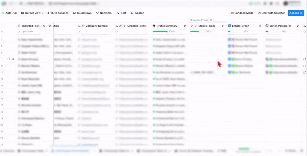This screenshot has width=307, height=156.
Task: Click the Mobile Phone group tag above the columns
Action: point(199,20)
